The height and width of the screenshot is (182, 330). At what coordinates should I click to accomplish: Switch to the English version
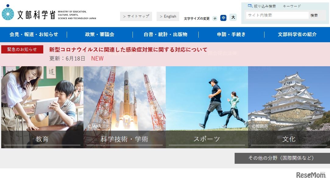click(x=168, y=16)
